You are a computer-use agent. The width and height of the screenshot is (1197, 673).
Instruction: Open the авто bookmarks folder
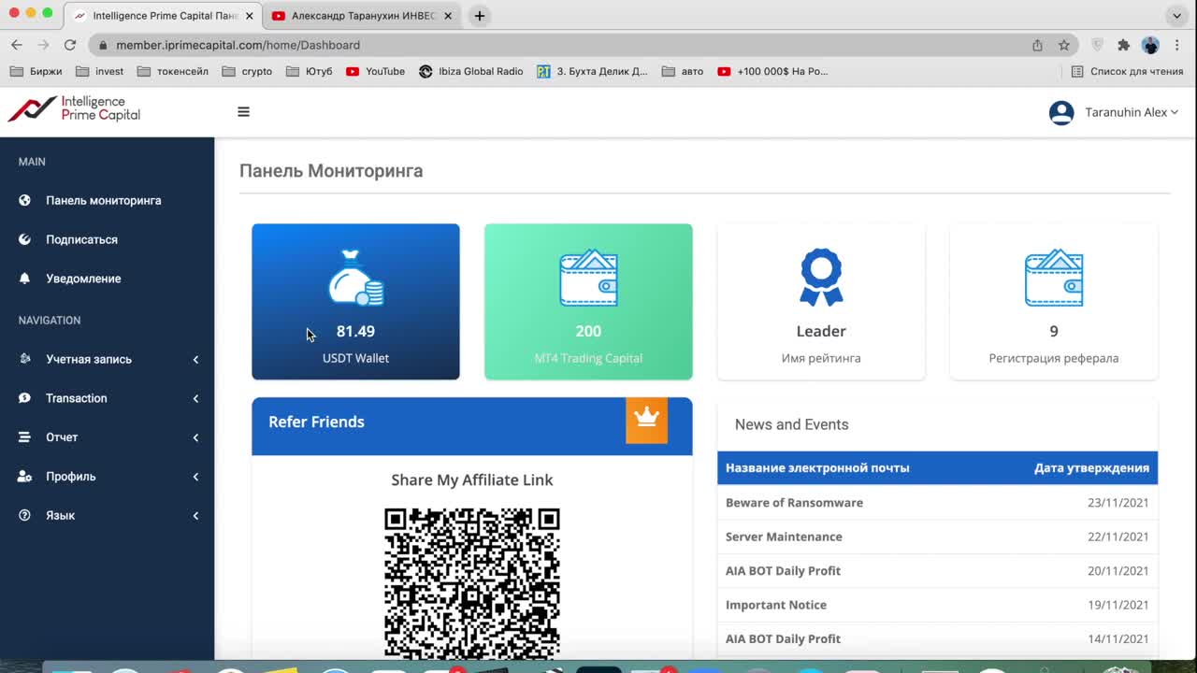pyautogui.click(x=683, y=71)
